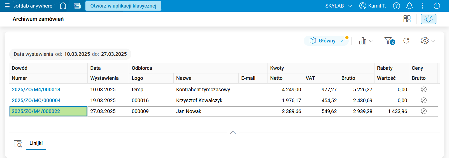Click the power logout icon

[437, 6]
